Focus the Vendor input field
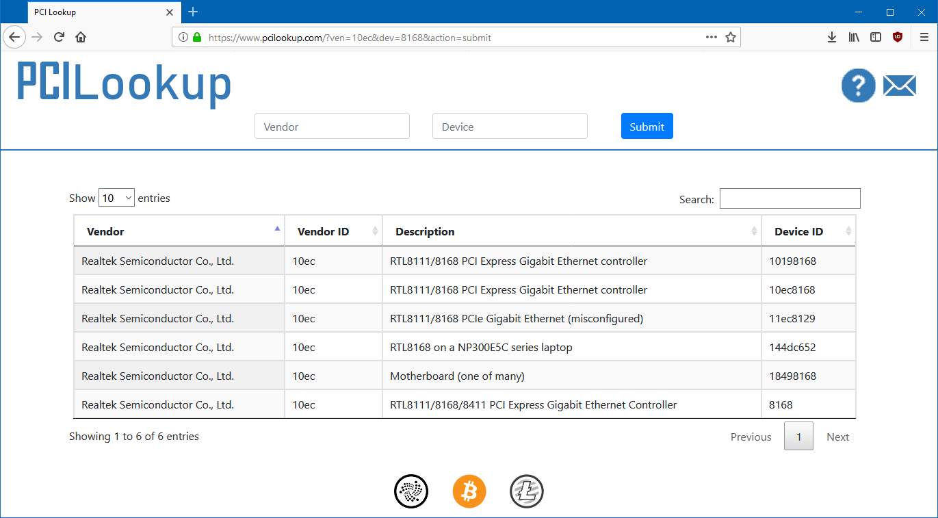Viewport: 938px width, 518px height. pos(332,126)
